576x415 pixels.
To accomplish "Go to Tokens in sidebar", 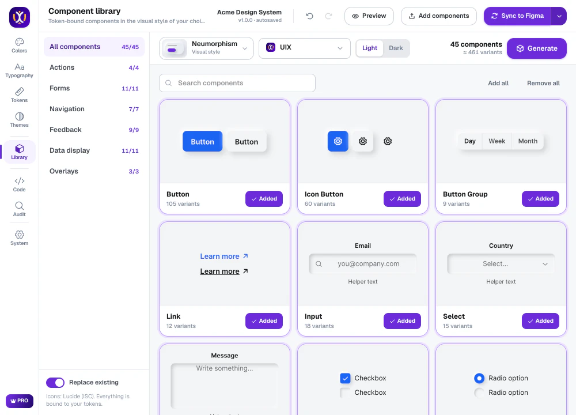I will point(19,95).
